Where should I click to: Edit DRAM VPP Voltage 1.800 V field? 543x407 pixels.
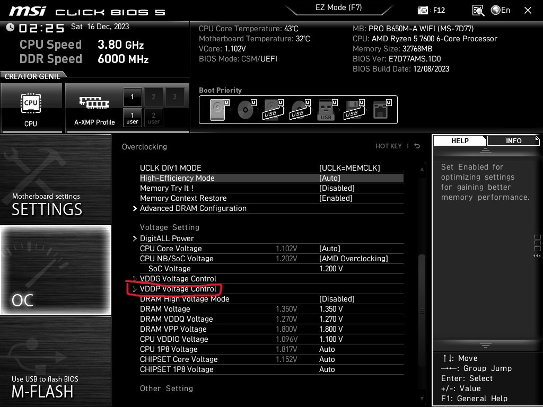(331, 329)
